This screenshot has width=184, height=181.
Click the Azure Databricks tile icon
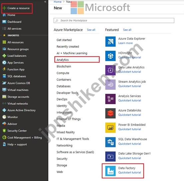(110, 113)
